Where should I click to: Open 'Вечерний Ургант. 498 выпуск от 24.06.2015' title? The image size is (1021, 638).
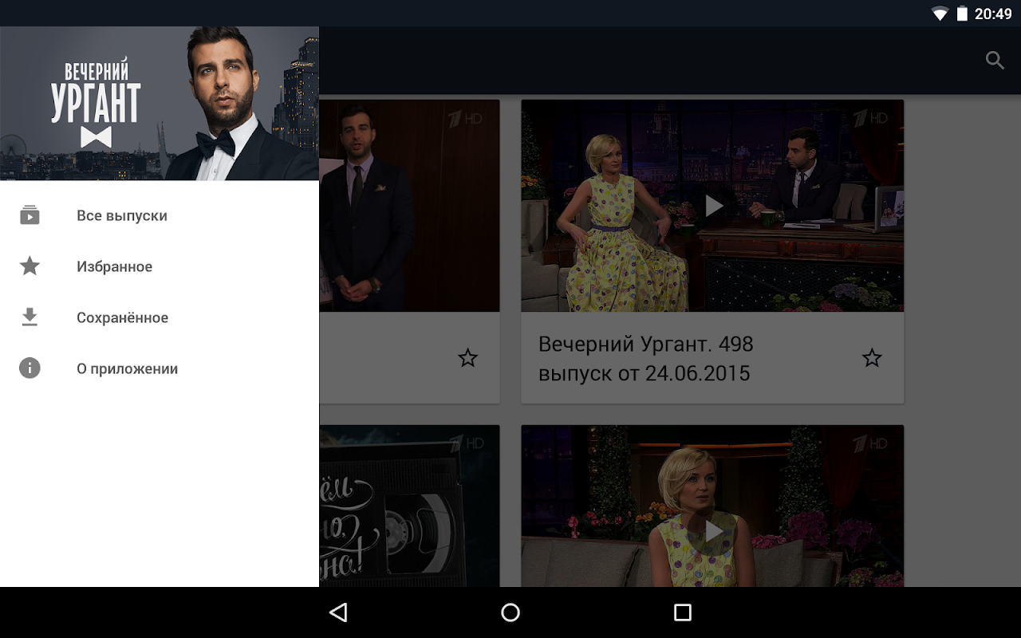tap(646, 359)
